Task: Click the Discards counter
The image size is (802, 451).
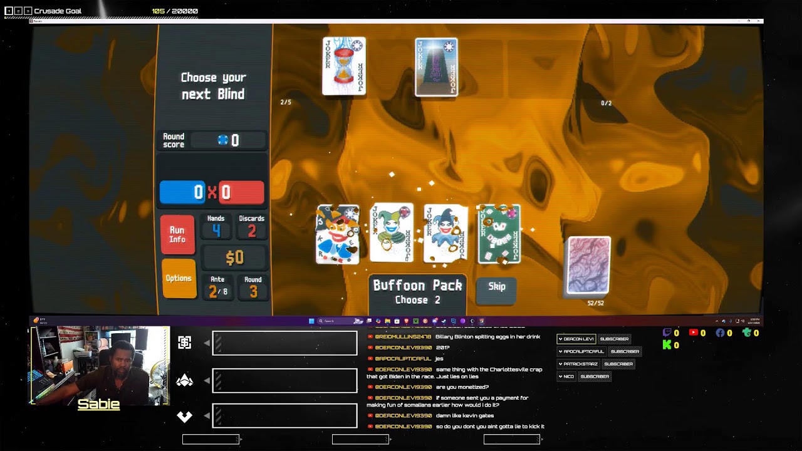Action: 251,227
